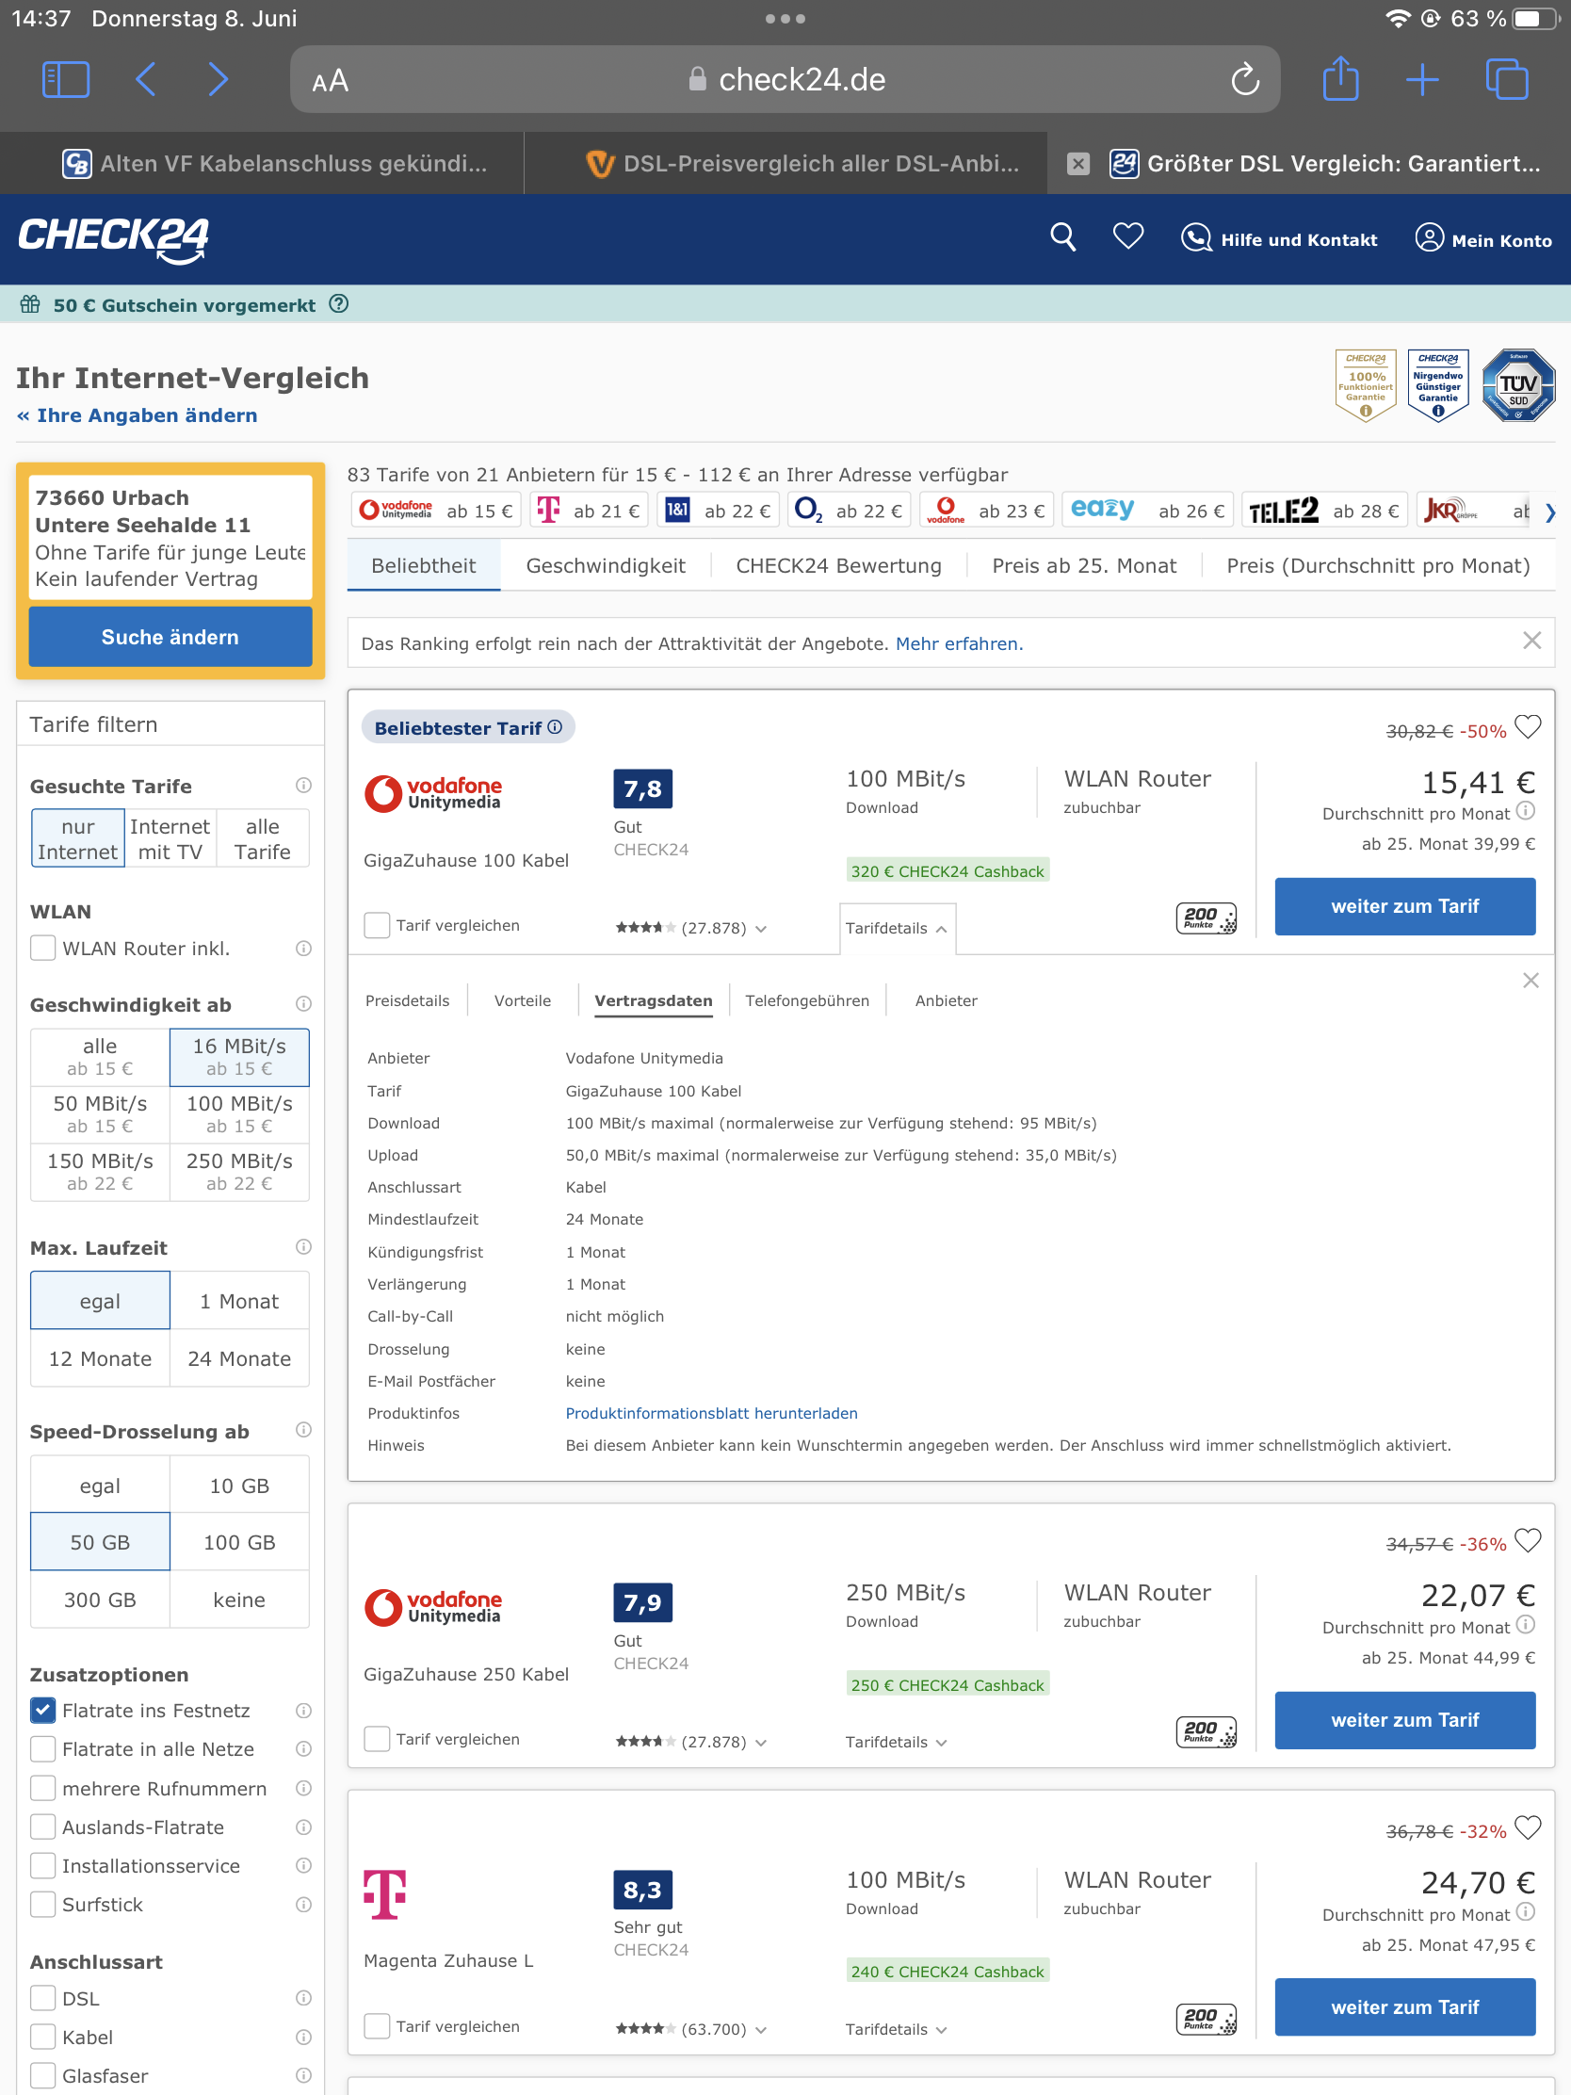This screenshot has height=2095, width=1571.
Task: Filter by Telekom ab 21 €
Action: click(x=589, y=511)
